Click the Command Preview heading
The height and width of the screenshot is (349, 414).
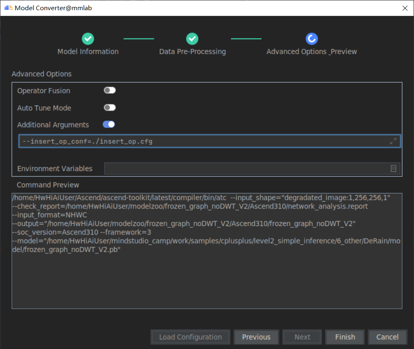click(x=48, y=185)
